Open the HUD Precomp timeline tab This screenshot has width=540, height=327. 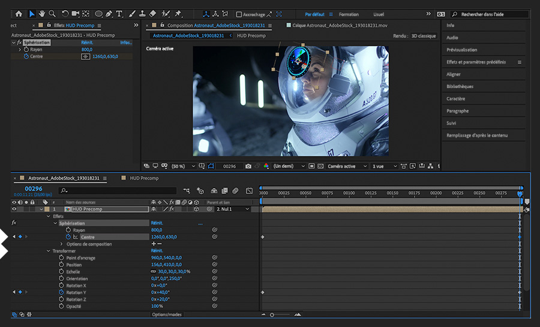pos(143,178)
